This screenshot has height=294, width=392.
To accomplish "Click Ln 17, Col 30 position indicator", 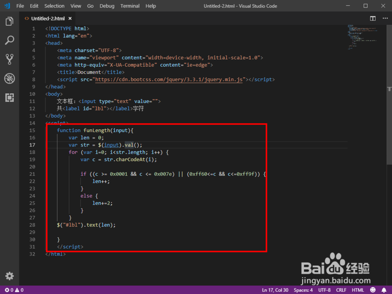I will [x=275, y=290].
